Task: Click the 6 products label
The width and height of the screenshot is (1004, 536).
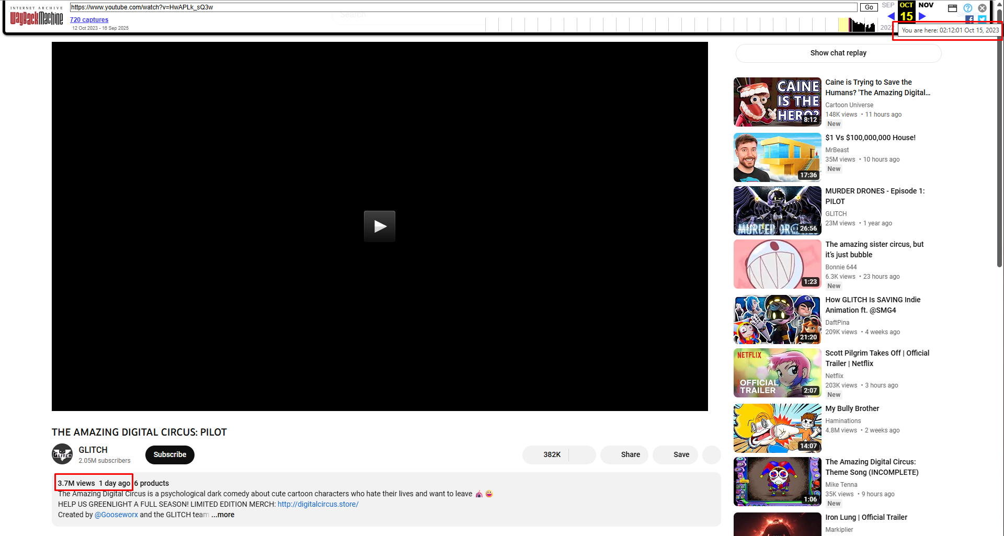Action: pos(152,483)
